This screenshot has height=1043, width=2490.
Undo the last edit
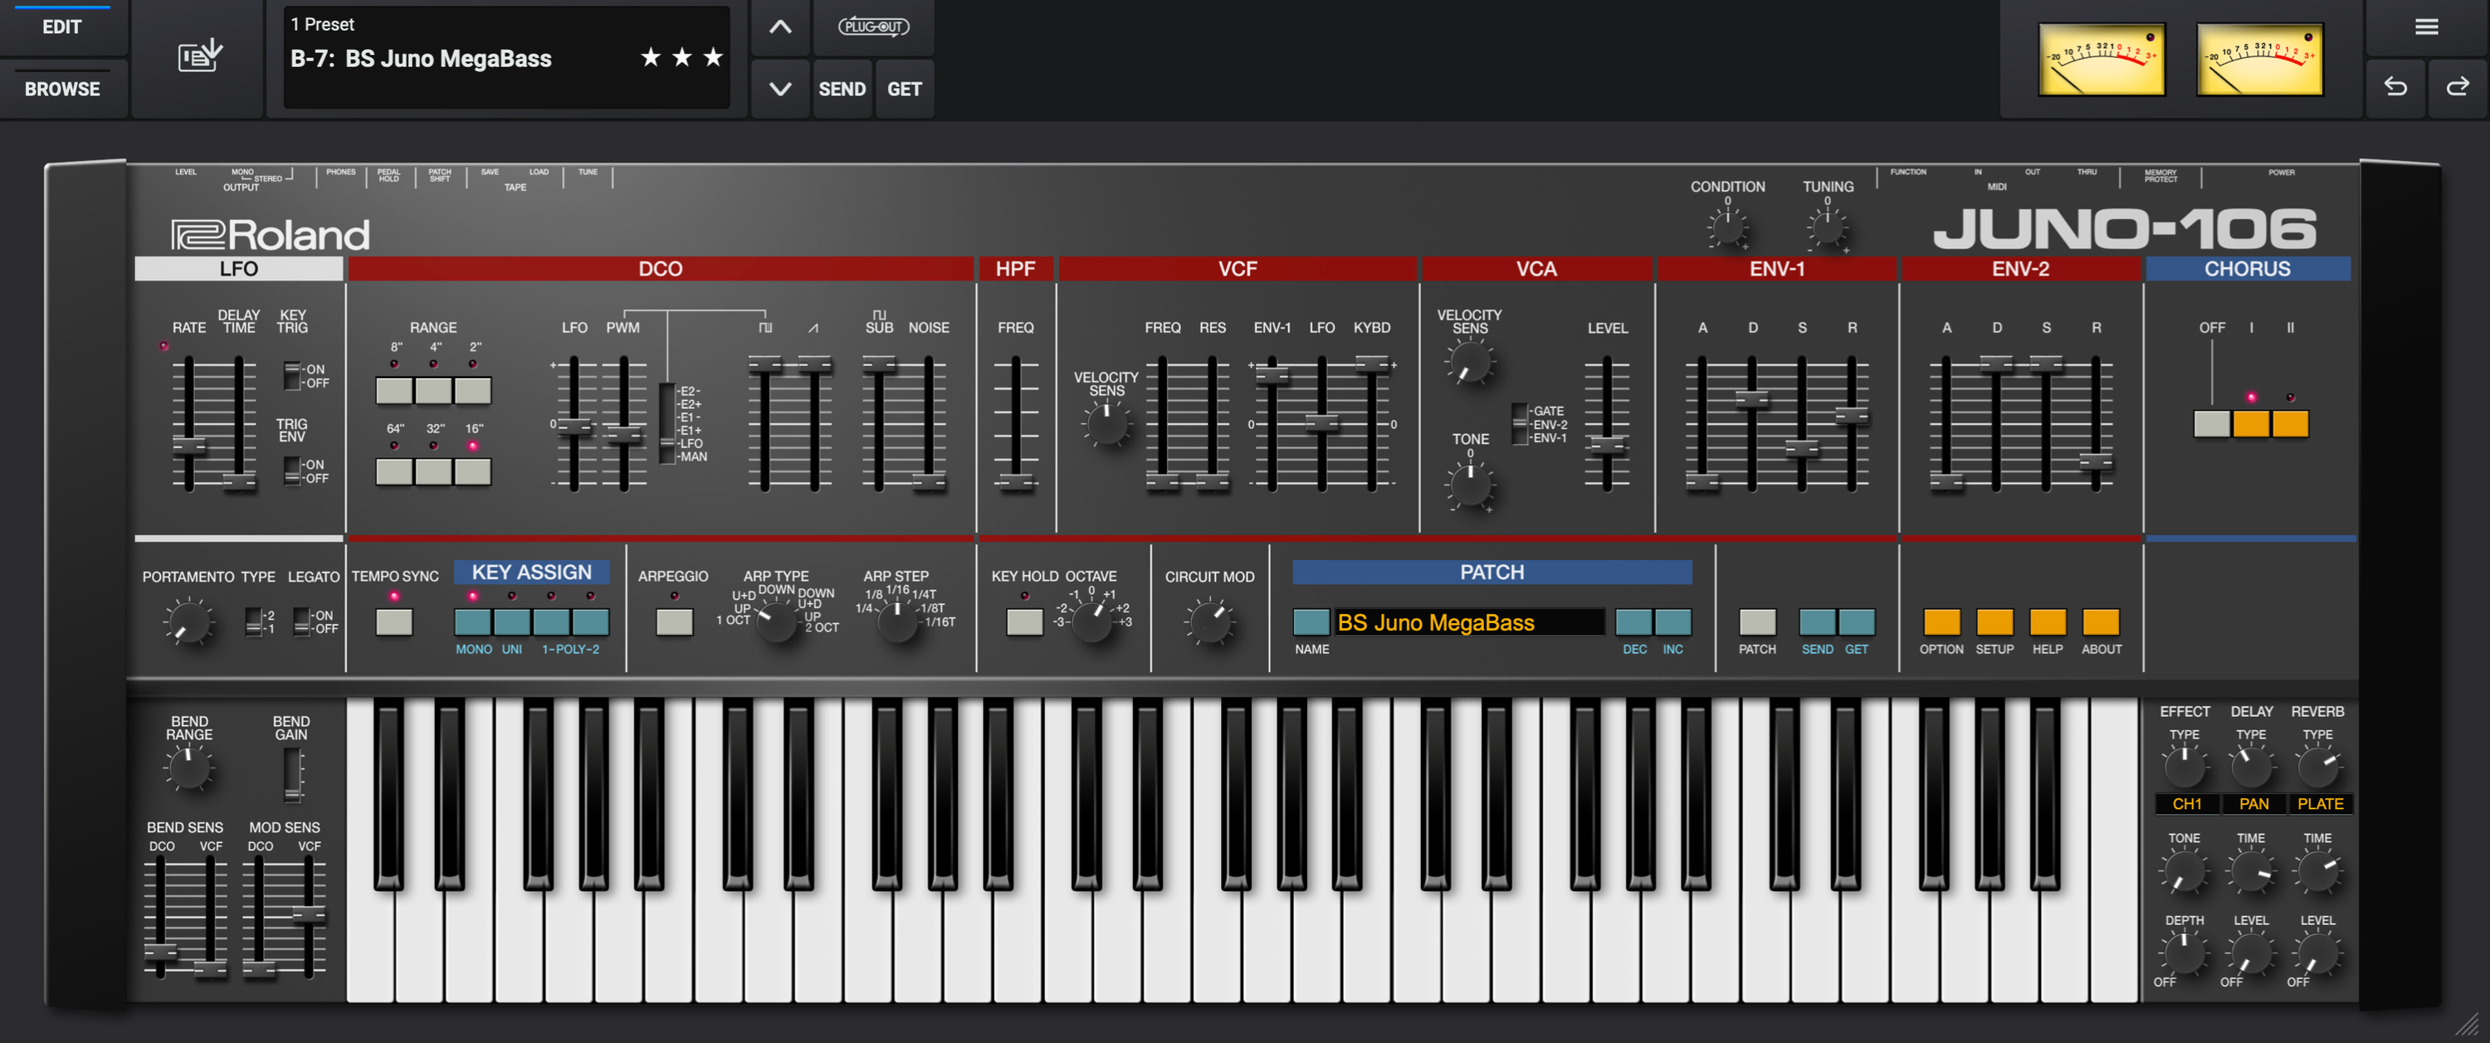pos(2395,88)
